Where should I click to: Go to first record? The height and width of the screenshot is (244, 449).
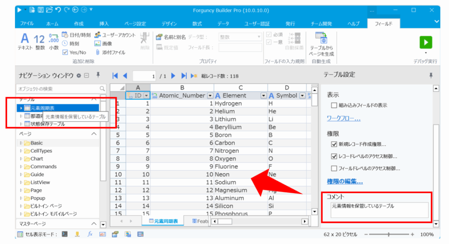(115, 76)
